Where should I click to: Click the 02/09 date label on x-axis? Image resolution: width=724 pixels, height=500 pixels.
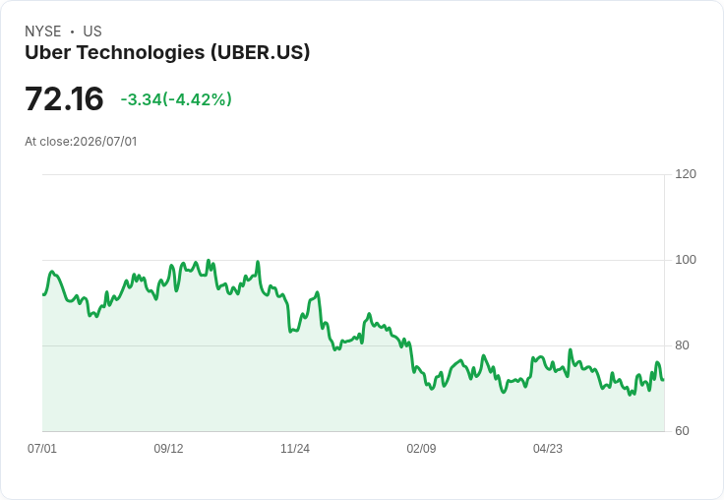pos(421,448)
